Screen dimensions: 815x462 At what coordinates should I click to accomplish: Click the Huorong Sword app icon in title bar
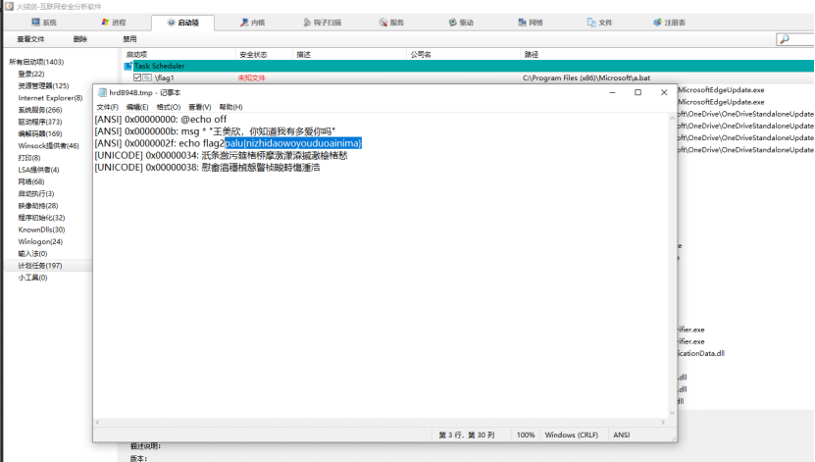(x=9, y=6)
